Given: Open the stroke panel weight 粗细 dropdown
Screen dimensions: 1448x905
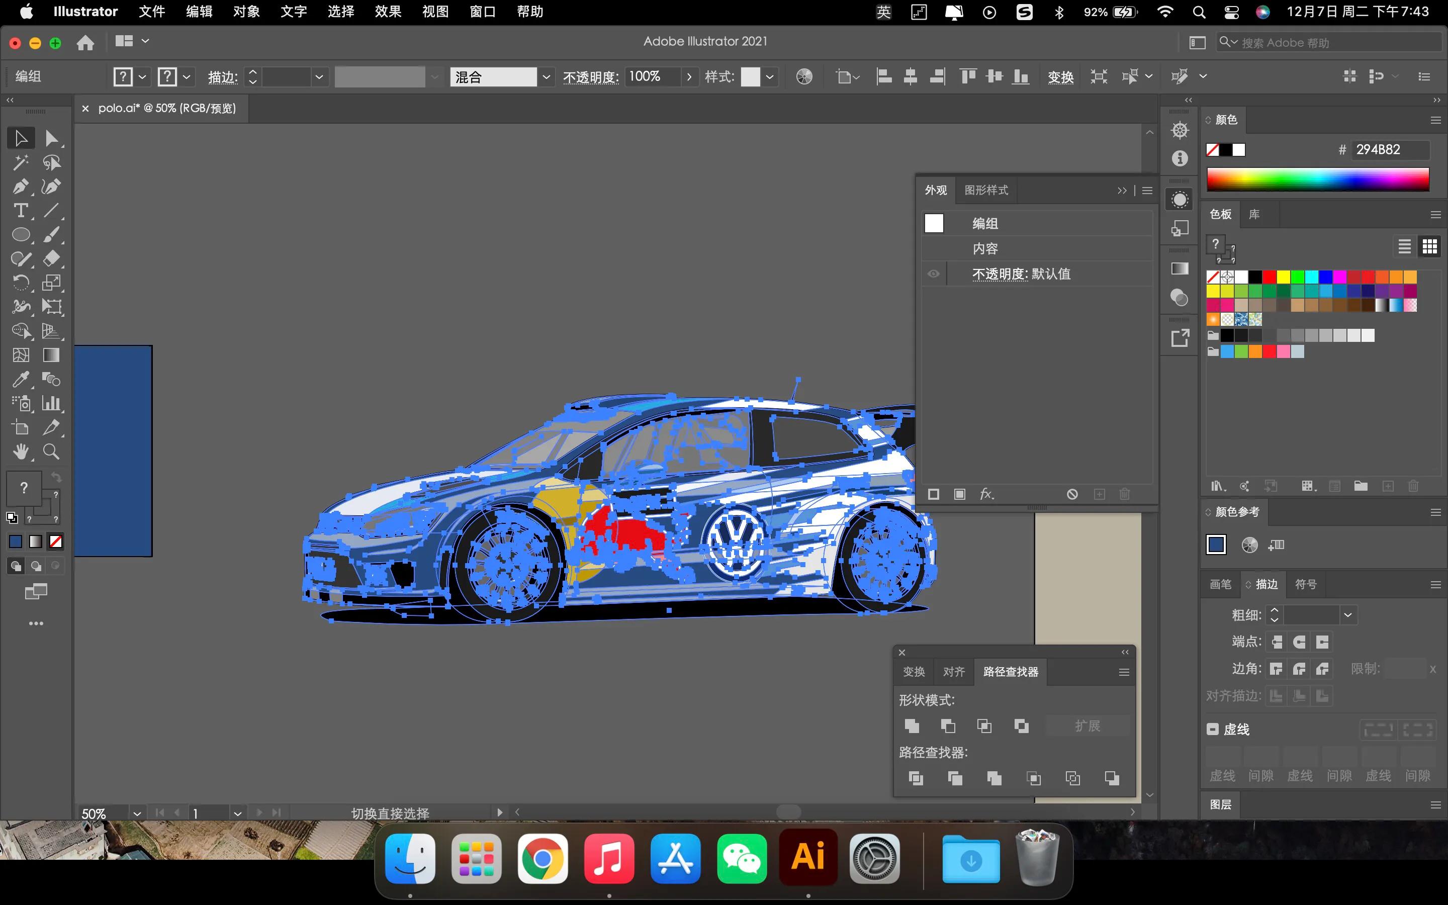Looking at the screenshot, I should click(1347, 615).
